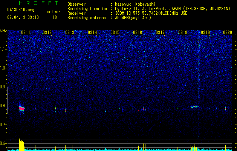Click the 0.6 kHz axis tick label

coord(3,143)
